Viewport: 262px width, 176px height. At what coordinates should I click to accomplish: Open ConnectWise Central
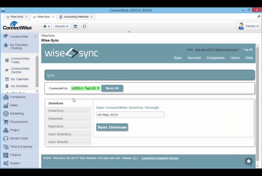tap(20, 70)
